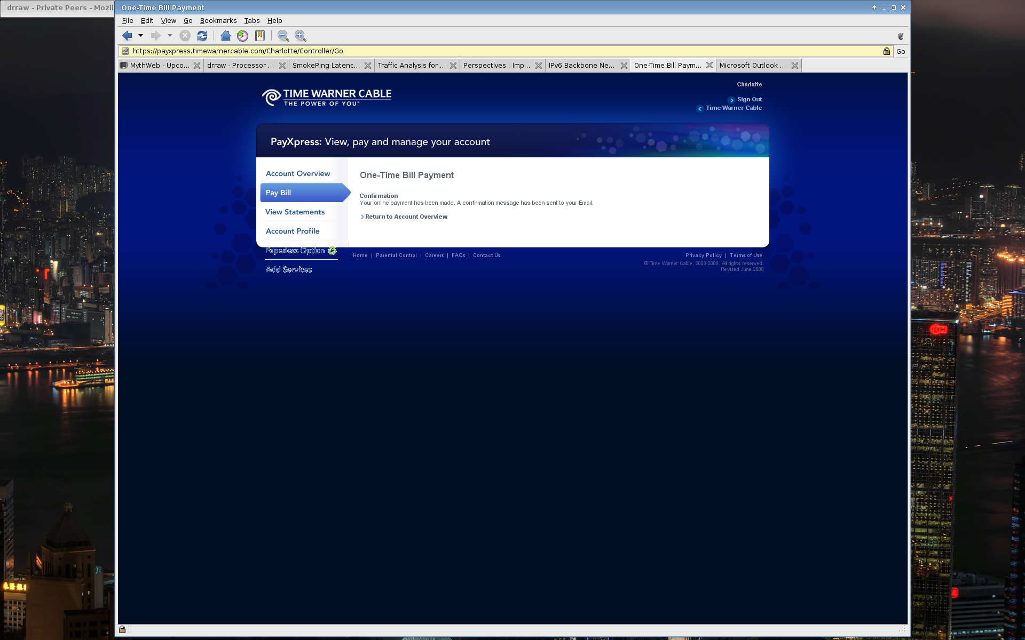1025x640 pixels.
Task: Click the window shade up-arrow button
Action: tap(874, 7)
